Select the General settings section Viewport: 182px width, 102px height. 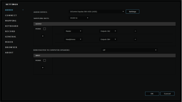tap(11, 37)
